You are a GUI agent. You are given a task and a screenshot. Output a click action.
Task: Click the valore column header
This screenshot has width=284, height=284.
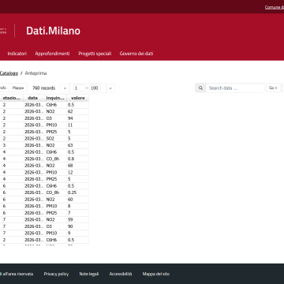point(77,98)
